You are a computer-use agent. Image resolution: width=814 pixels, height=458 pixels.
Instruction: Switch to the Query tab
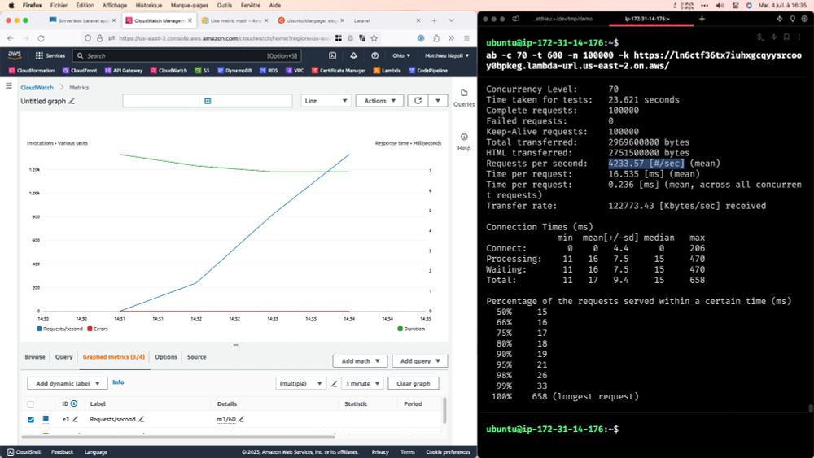(x=63, y=357)
